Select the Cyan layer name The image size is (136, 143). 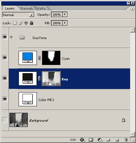click(66, 59)
